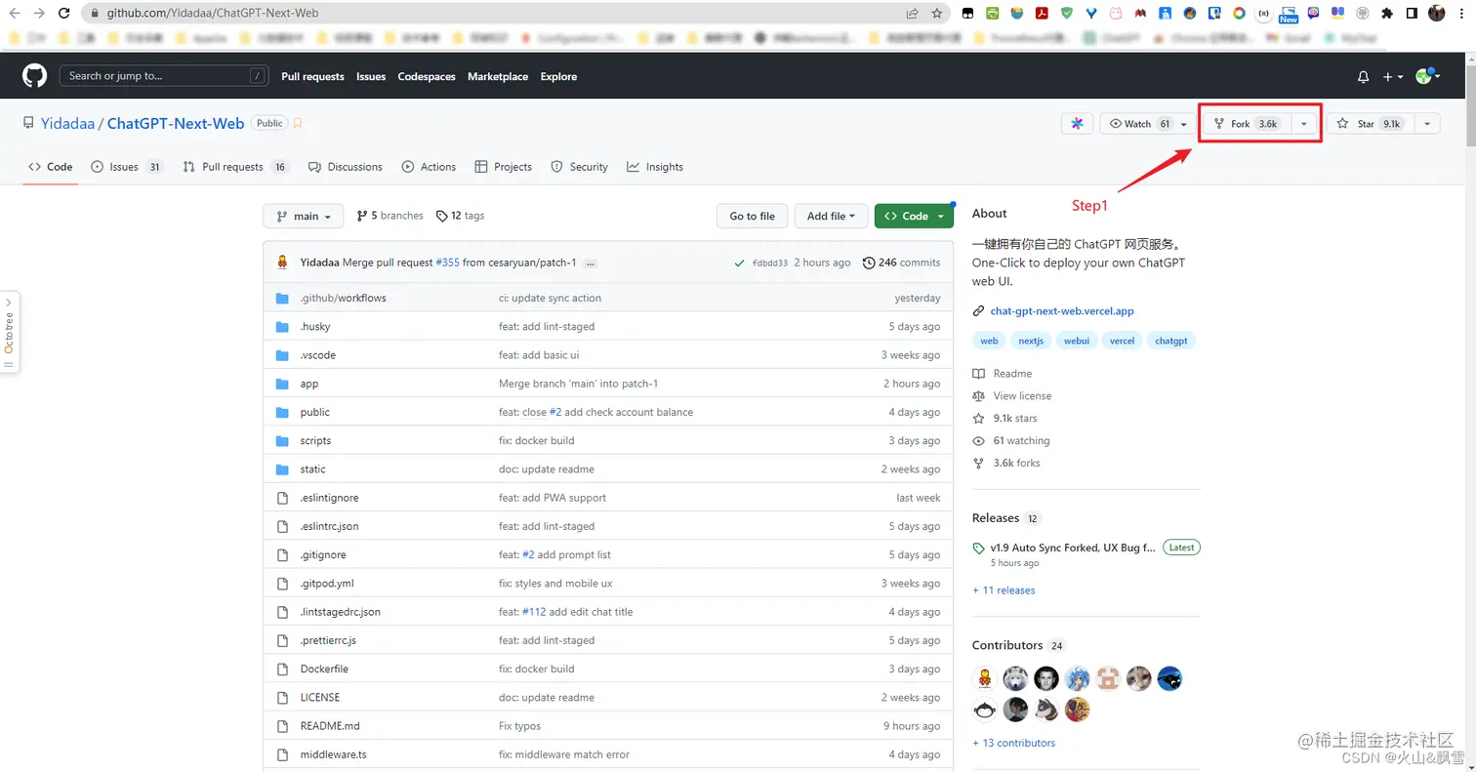The height and width of the screenshot is (772, 1476).
Task: Click Codespaces in the top navigation
Action: click(x=427, y=76)
